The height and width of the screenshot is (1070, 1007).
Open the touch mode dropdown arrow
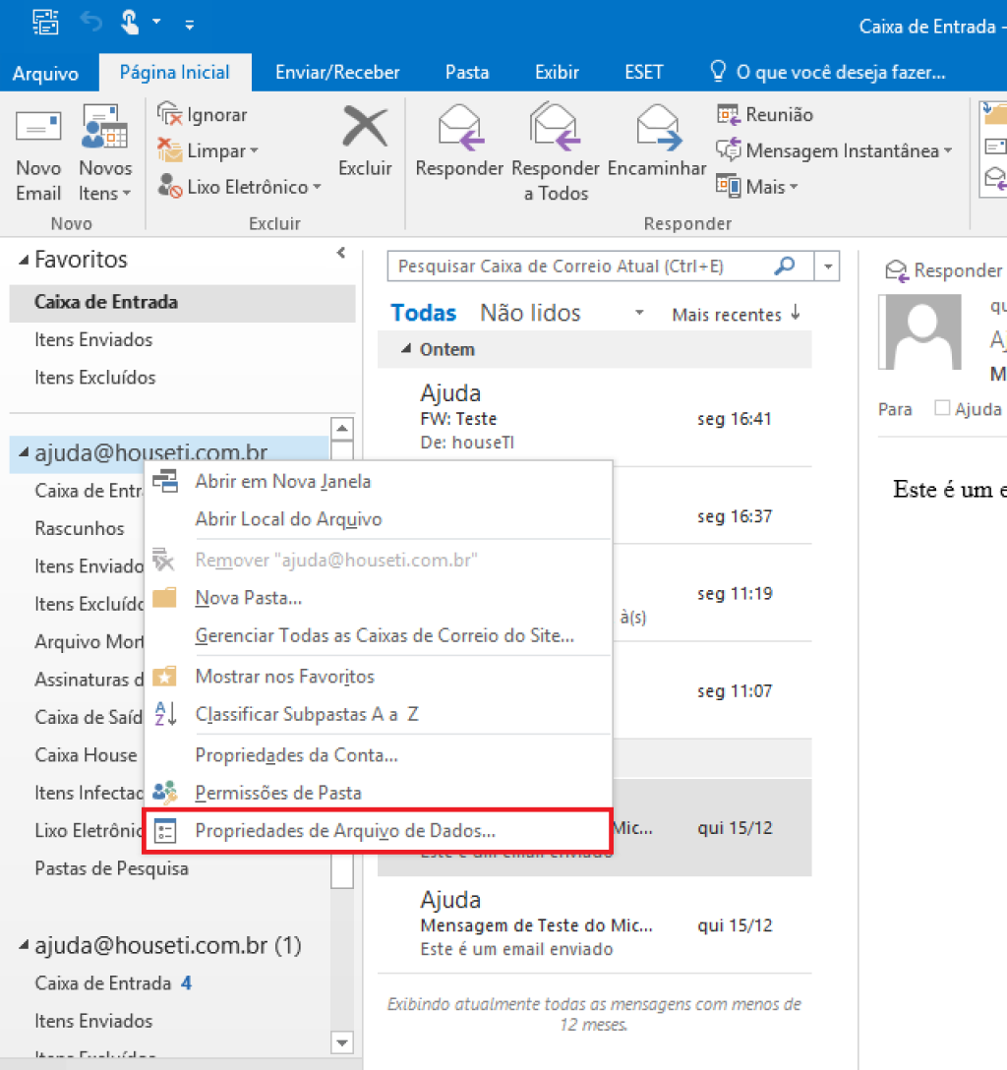[x=157, y=23]
